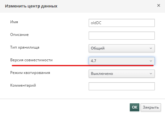Click the chevron arrow of the Общий combo box
Viewport: 165px width, 116px height.
tap(151, 48)
